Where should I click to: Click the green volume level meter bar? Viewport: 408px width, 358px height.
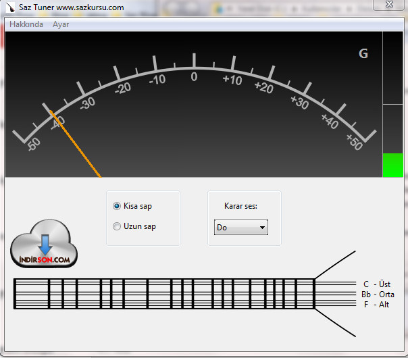[393, 165]
